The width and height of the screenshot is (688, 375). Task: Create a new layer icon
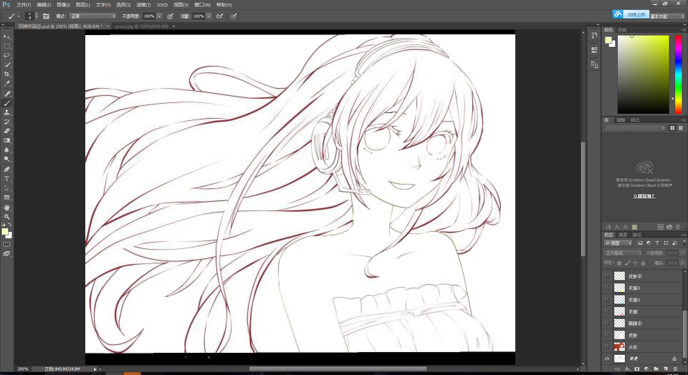(x=665, y=369)
